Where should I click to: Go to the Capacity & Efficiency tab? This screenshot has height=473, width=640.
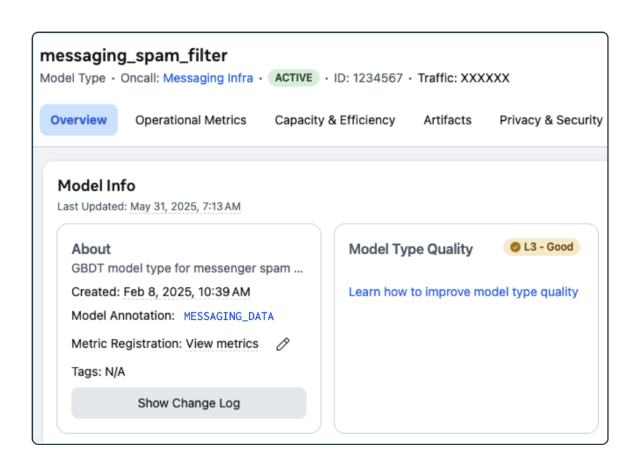(x=334, y=120)
